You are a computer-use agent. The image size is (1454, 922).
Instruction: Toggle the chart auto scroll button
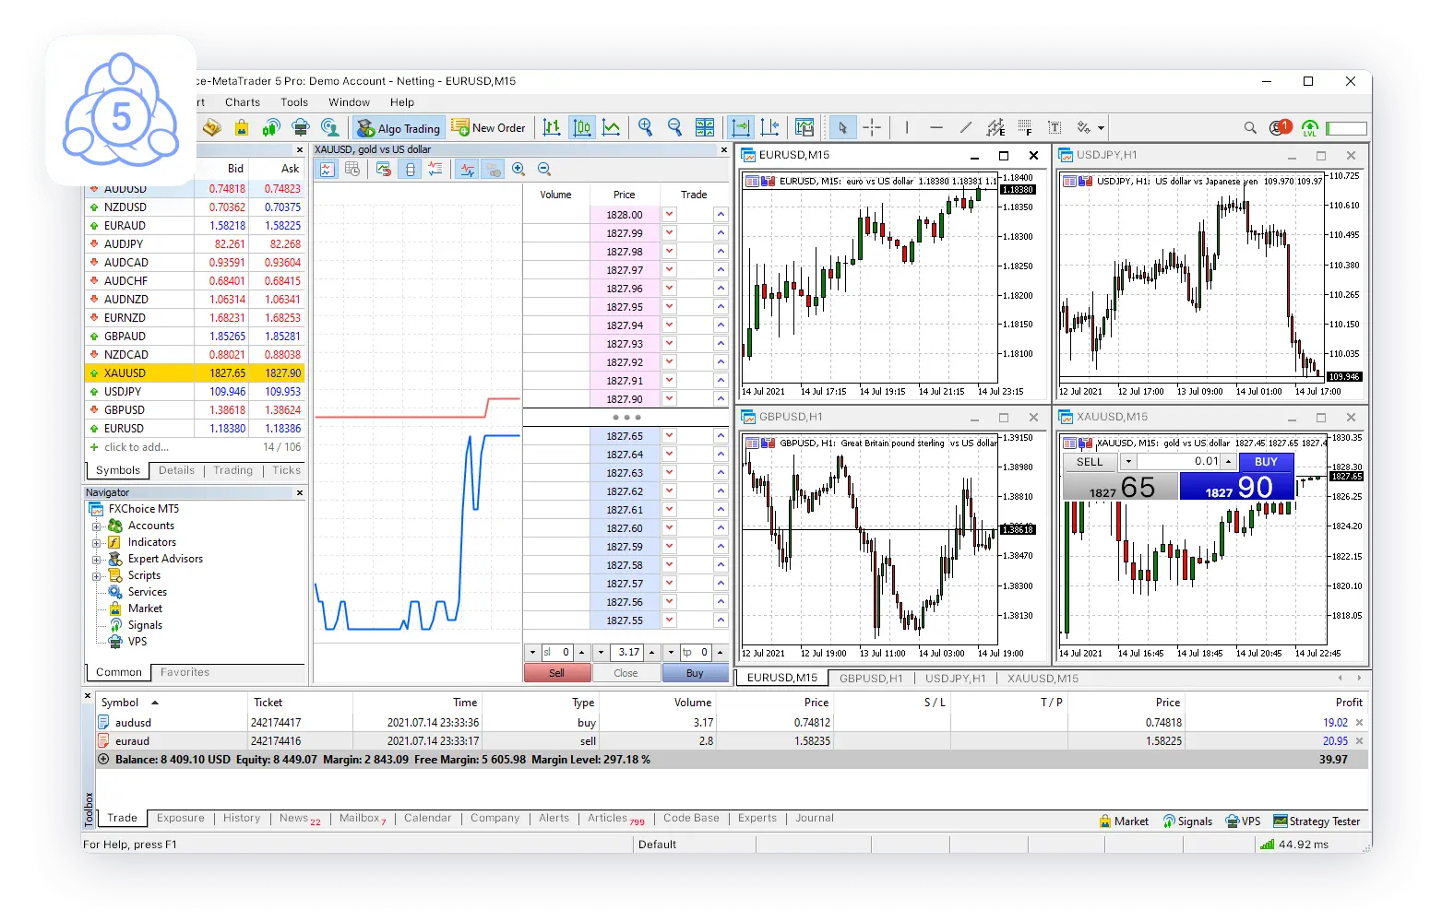740,128
